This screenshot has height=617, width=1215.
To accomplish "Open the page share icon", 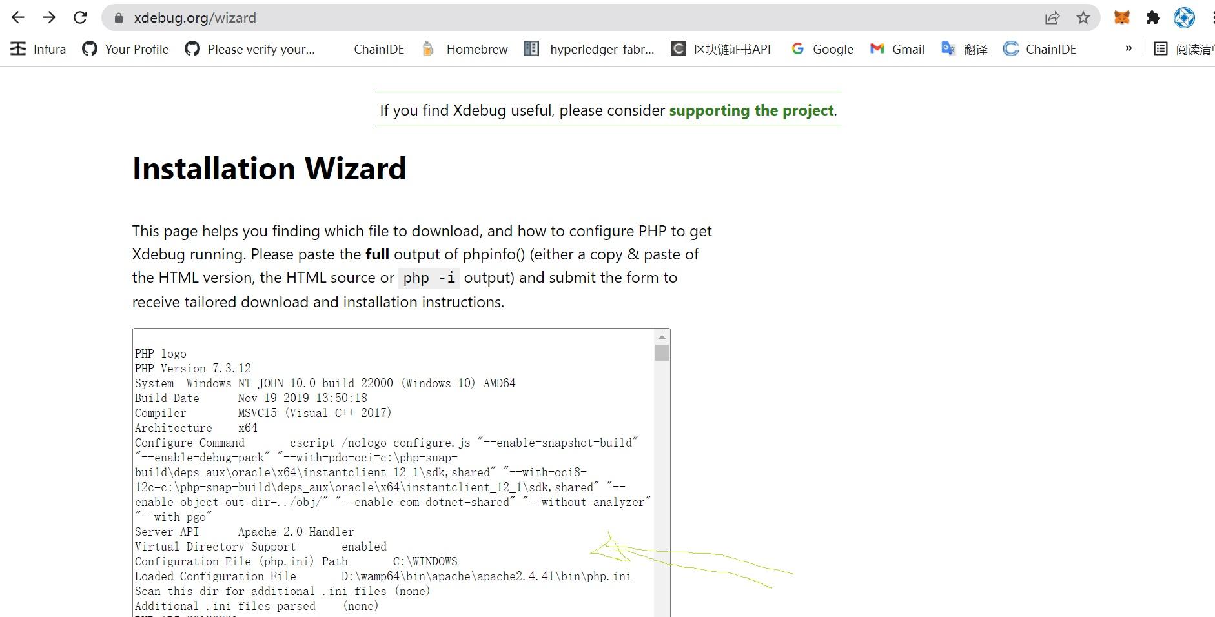I will click(1052, 17).
